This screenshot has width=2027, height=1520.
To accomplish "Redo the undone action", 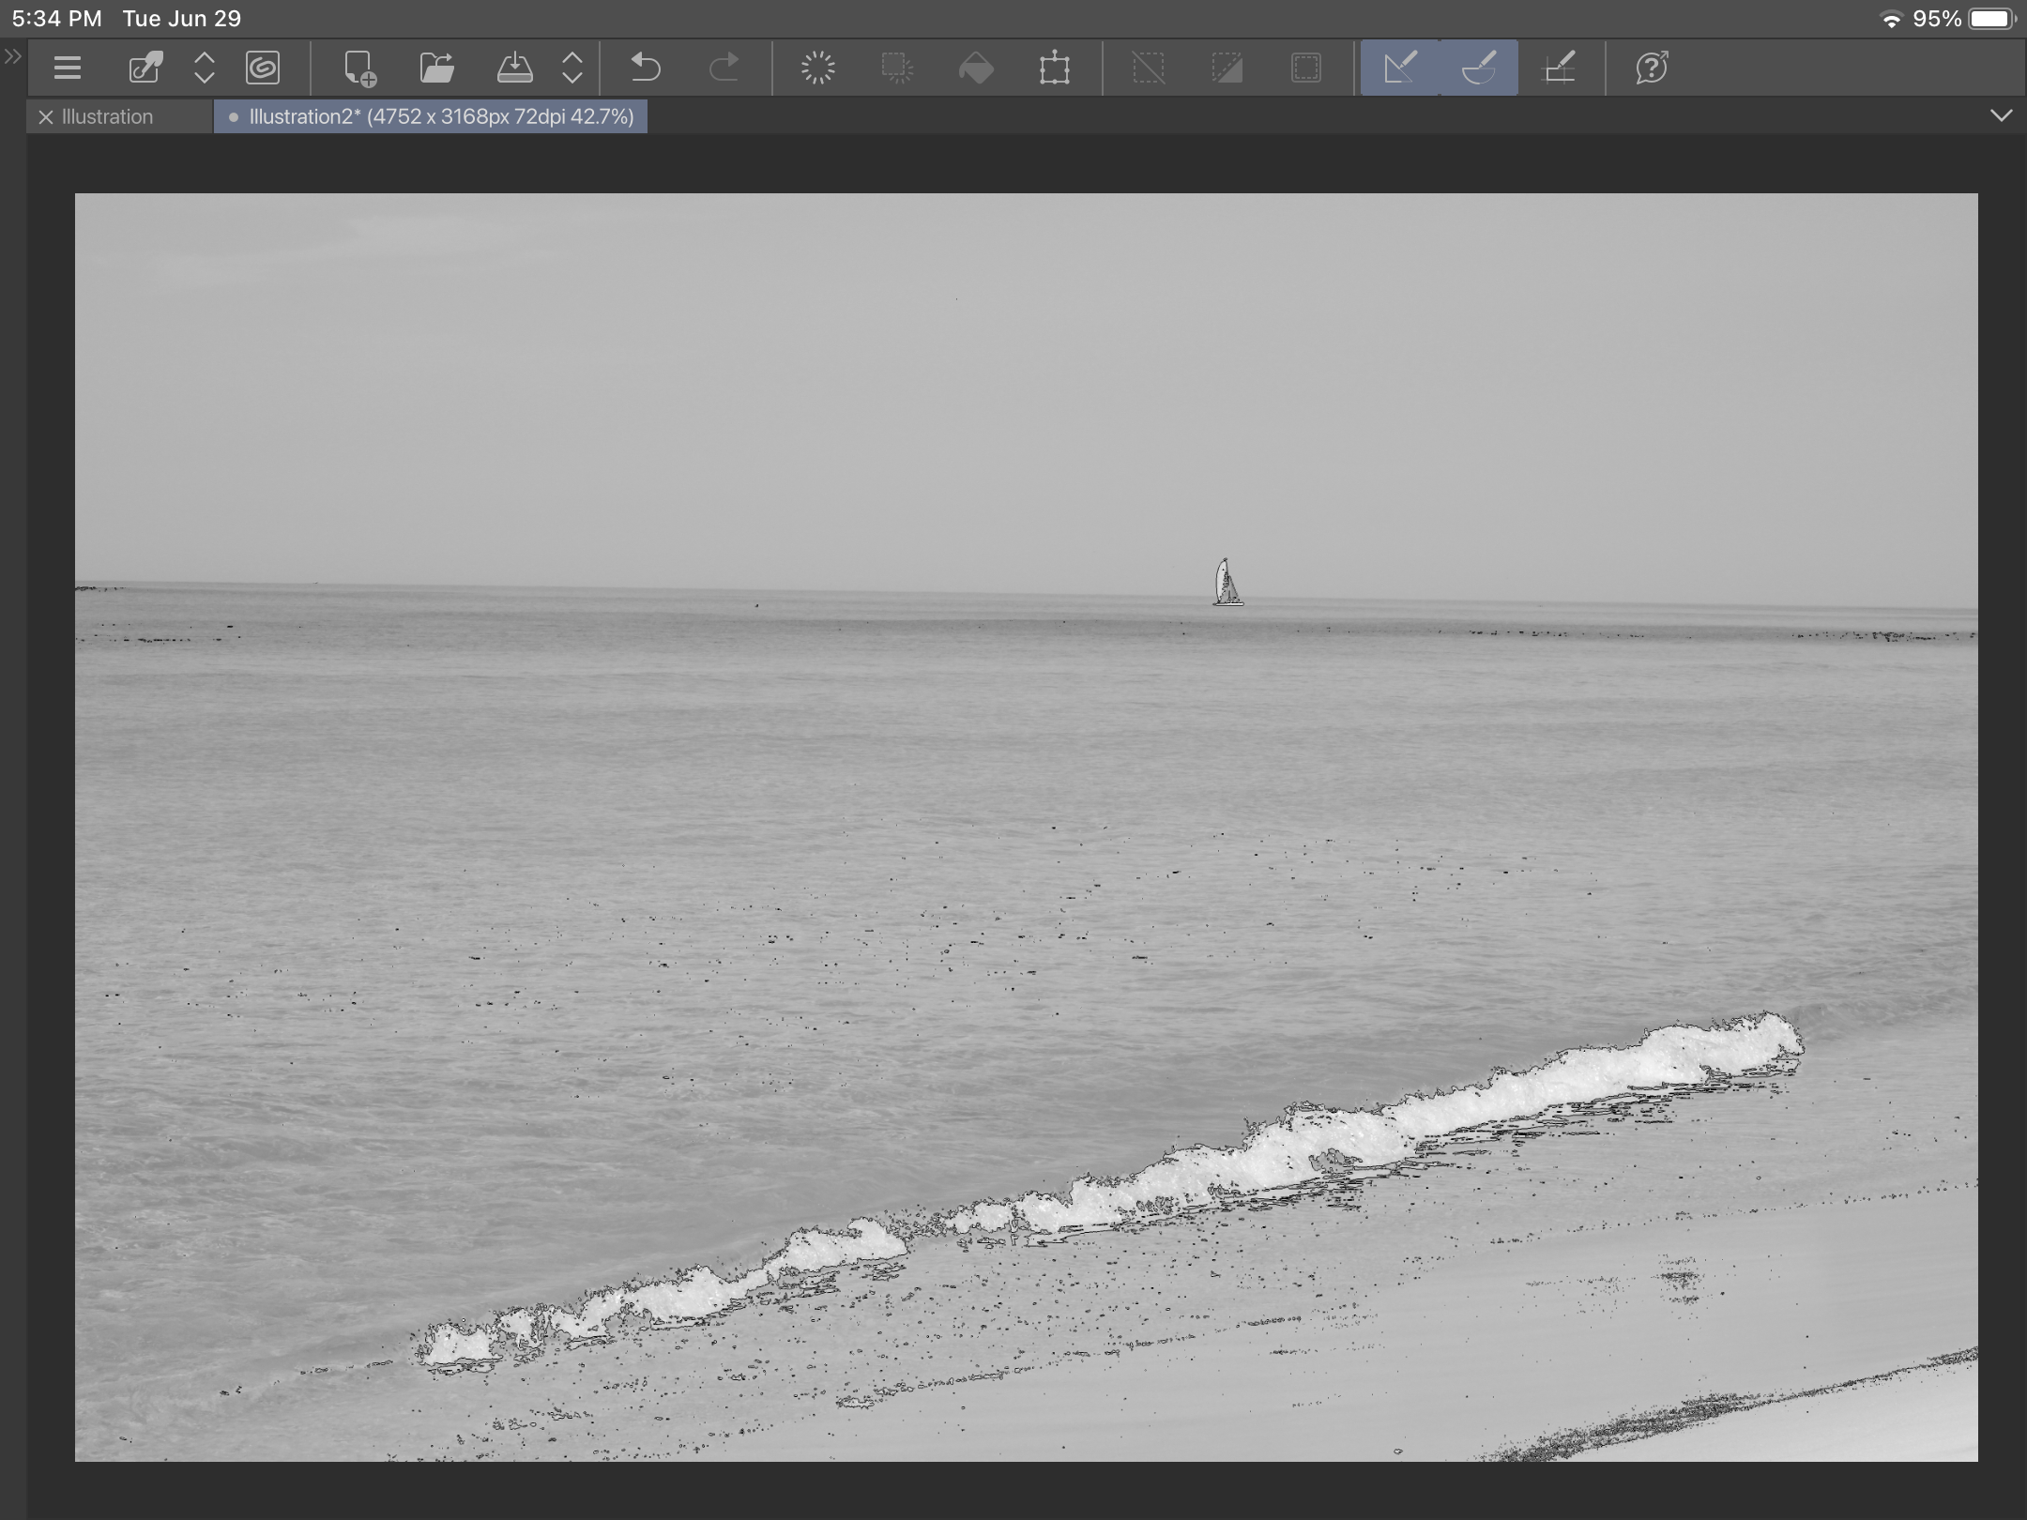I will tap(724, 68).
